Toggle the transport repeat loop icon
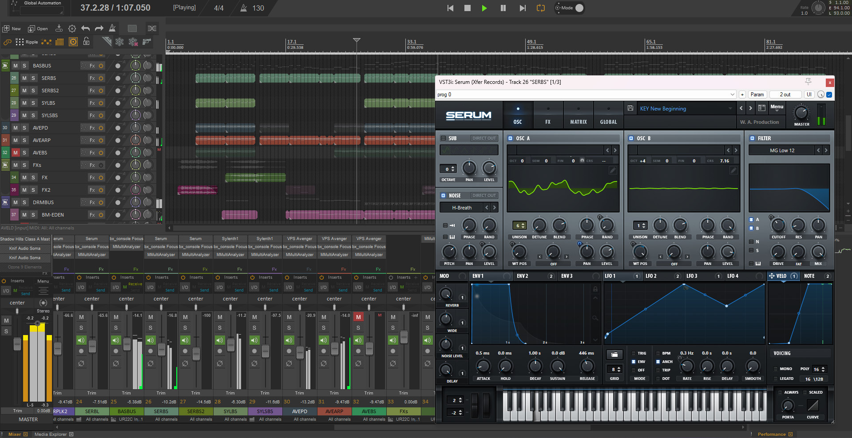Viewport: 852px width, 438px height. click(540, 8)
